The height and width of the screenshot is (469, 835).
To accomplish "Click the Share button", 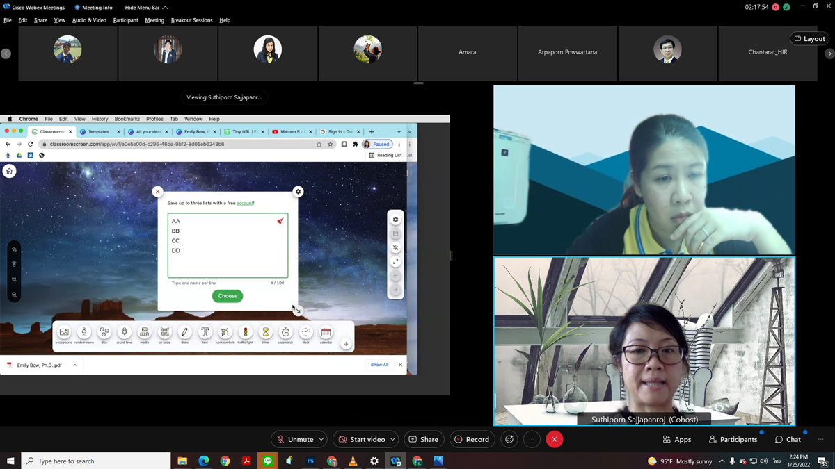I will [x=424, y=439].
